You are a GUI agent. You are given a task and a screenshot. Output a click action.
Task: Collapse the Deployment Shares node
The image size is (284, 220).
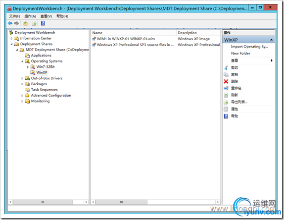click(11, 44)
